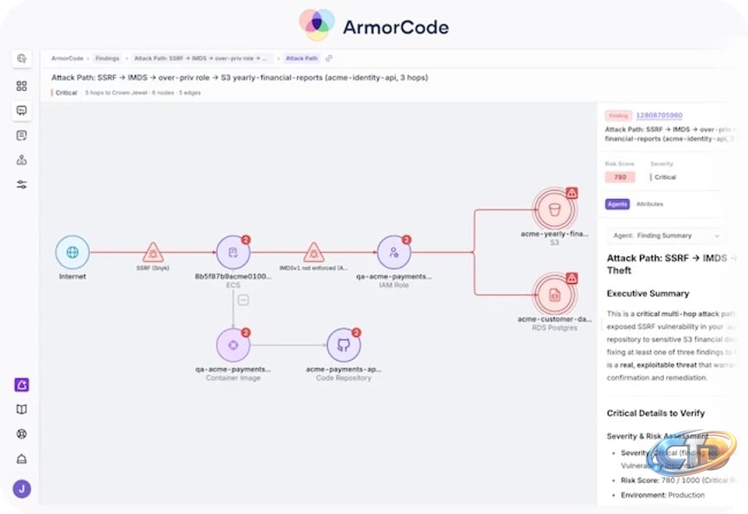Click the Environment: Production line

(662, 496)
